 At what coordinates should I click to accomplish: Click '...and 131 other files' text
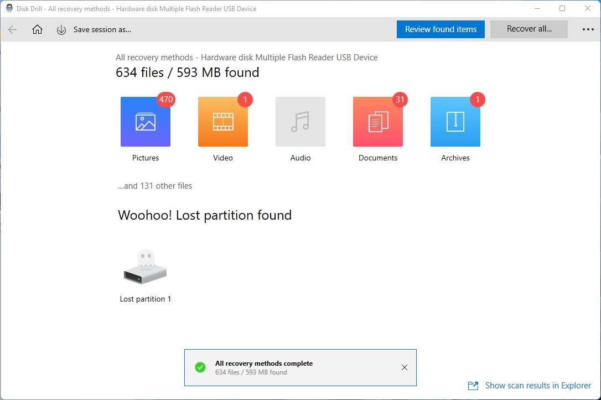click(156, 186)
